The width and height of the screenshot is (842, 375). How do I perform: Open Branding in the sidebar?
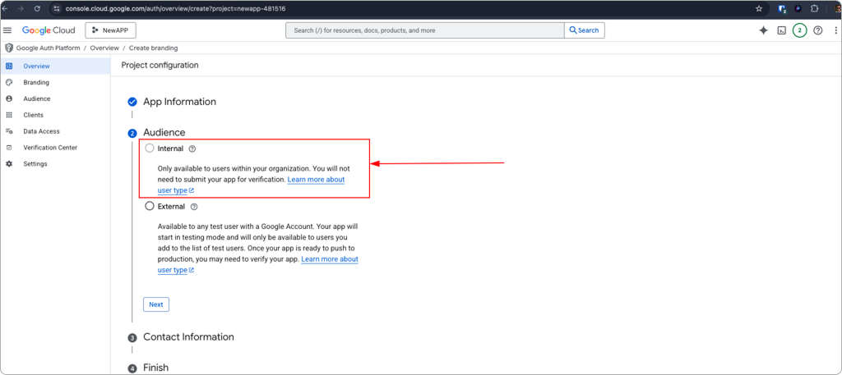click(36, 82)
